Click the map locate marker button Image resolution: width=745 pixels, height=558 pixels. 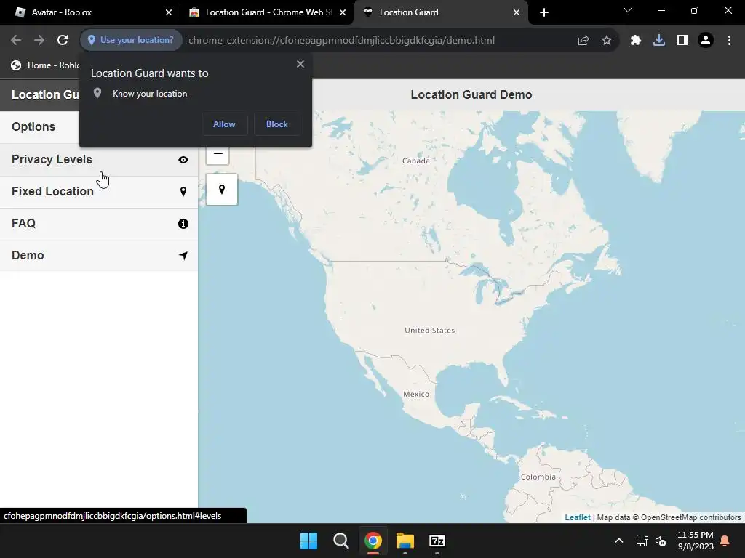pyautogui.click(x=222, y=190)
